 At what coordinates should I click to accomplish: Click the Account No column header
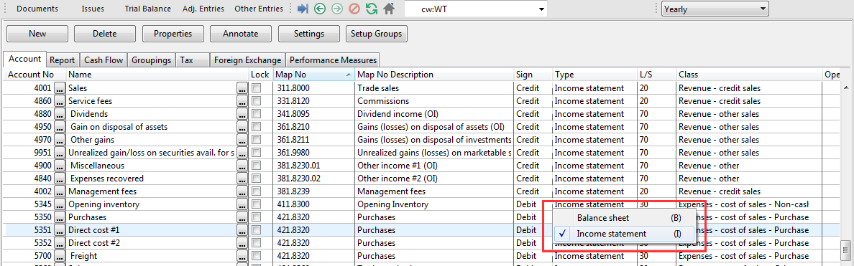pos(35,75)
